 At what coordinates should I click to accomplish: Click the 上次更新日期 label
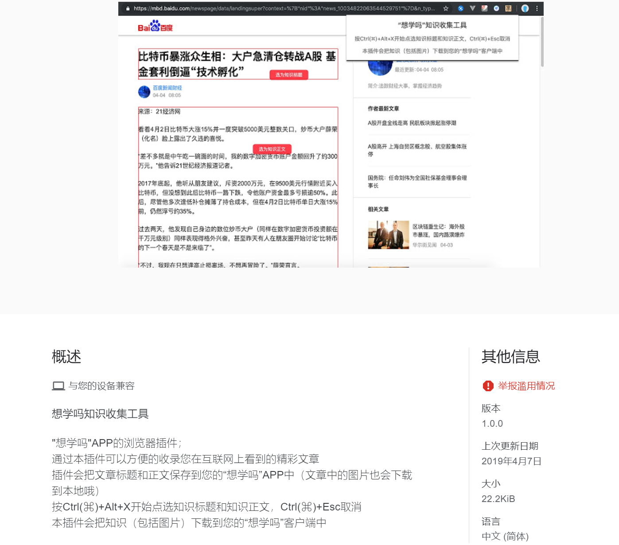[510, 446]
